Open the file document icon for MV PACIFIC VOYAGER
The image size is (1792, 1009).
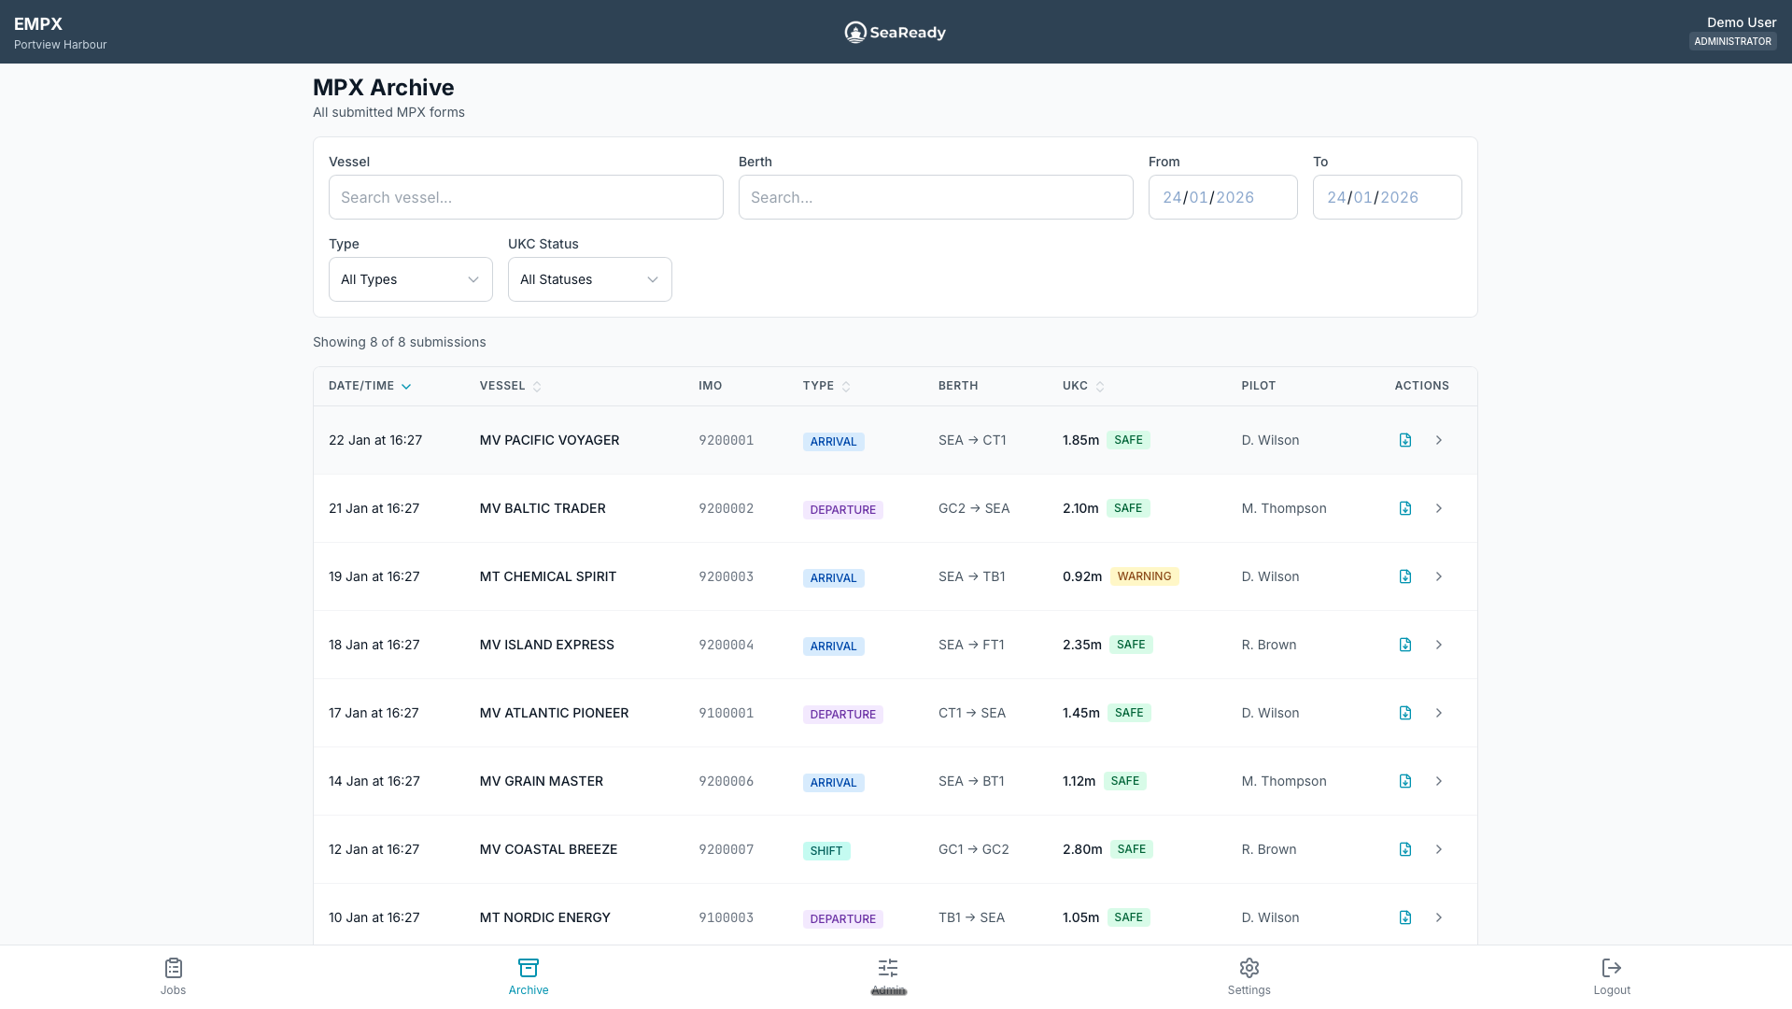[1404, 439]
